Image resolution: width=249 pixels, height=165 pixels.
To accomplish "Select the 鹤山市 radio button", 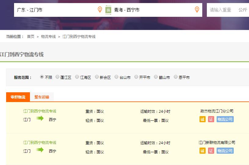I will click(x=156, y=77).
